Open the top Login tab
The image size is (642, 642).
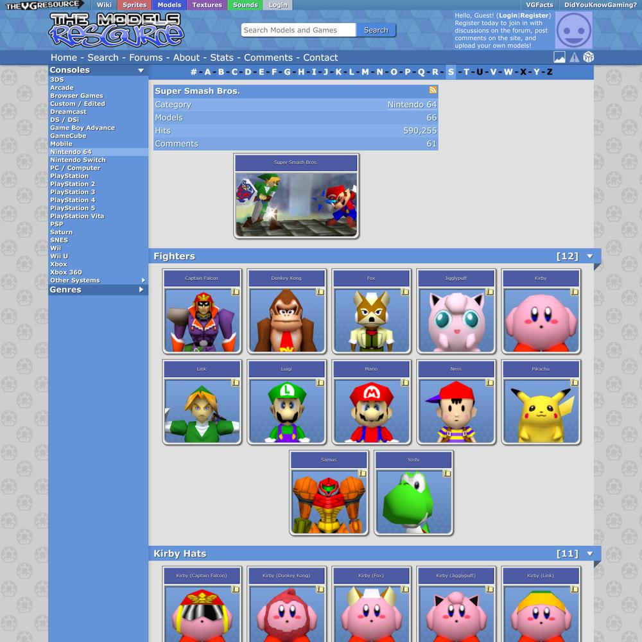click(x=278, y=5)
